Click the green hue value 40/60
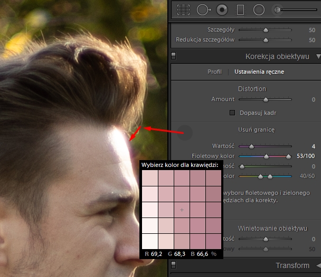This screenshot has height=277, width=321. click(307, 176)
